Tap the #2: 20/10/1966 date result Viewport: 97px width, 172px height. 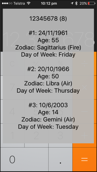[x=48, y=69]
